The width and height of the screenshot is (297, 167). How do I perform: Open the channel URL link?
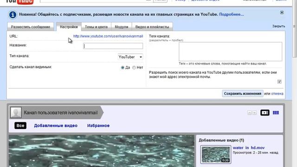click(x=108, y=36)
